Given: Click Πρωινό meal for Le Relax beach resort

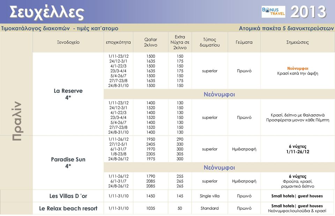Looking at the screenshot, I should point(244,208).
